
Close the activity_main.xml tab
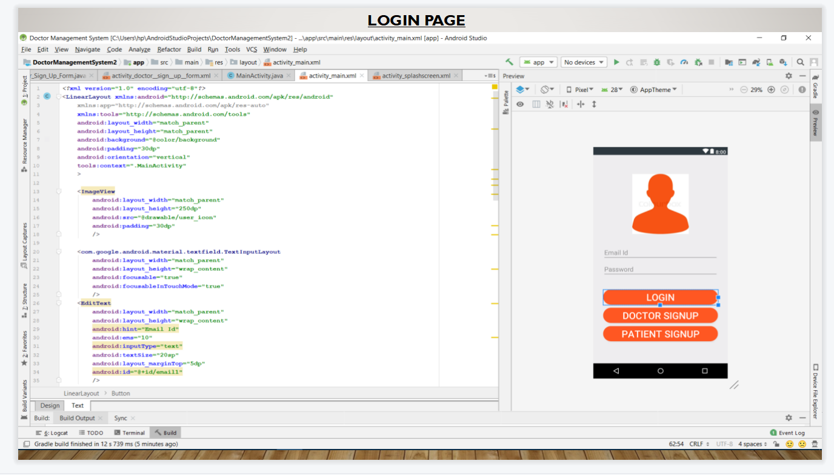tap(362, 76)
